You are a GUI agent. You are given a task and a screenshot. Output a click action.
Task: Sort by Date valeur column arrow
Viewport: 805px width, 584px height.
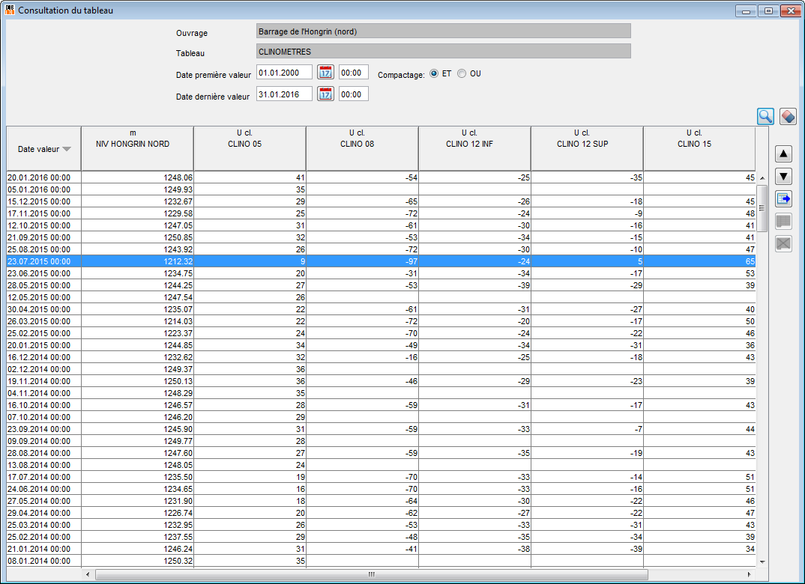[67, 149]
